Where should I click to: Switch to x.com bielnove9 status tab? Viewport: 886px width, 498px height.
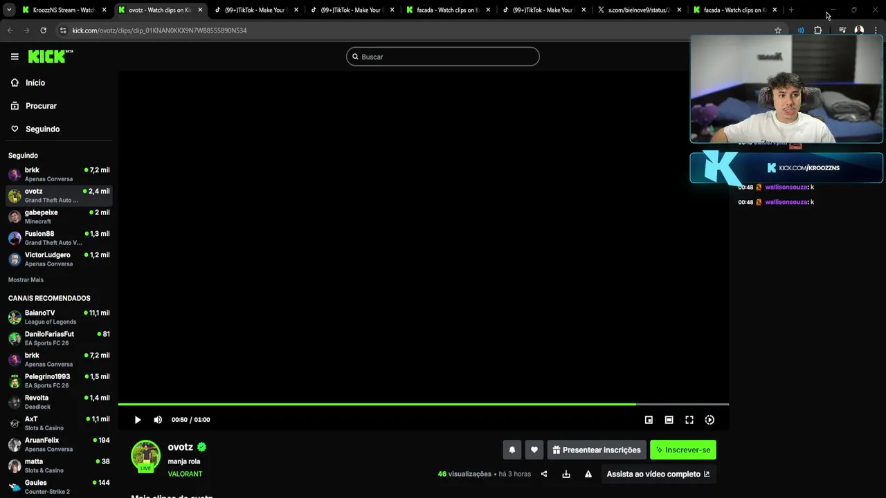pyautogui.click(x=639, y=10)
